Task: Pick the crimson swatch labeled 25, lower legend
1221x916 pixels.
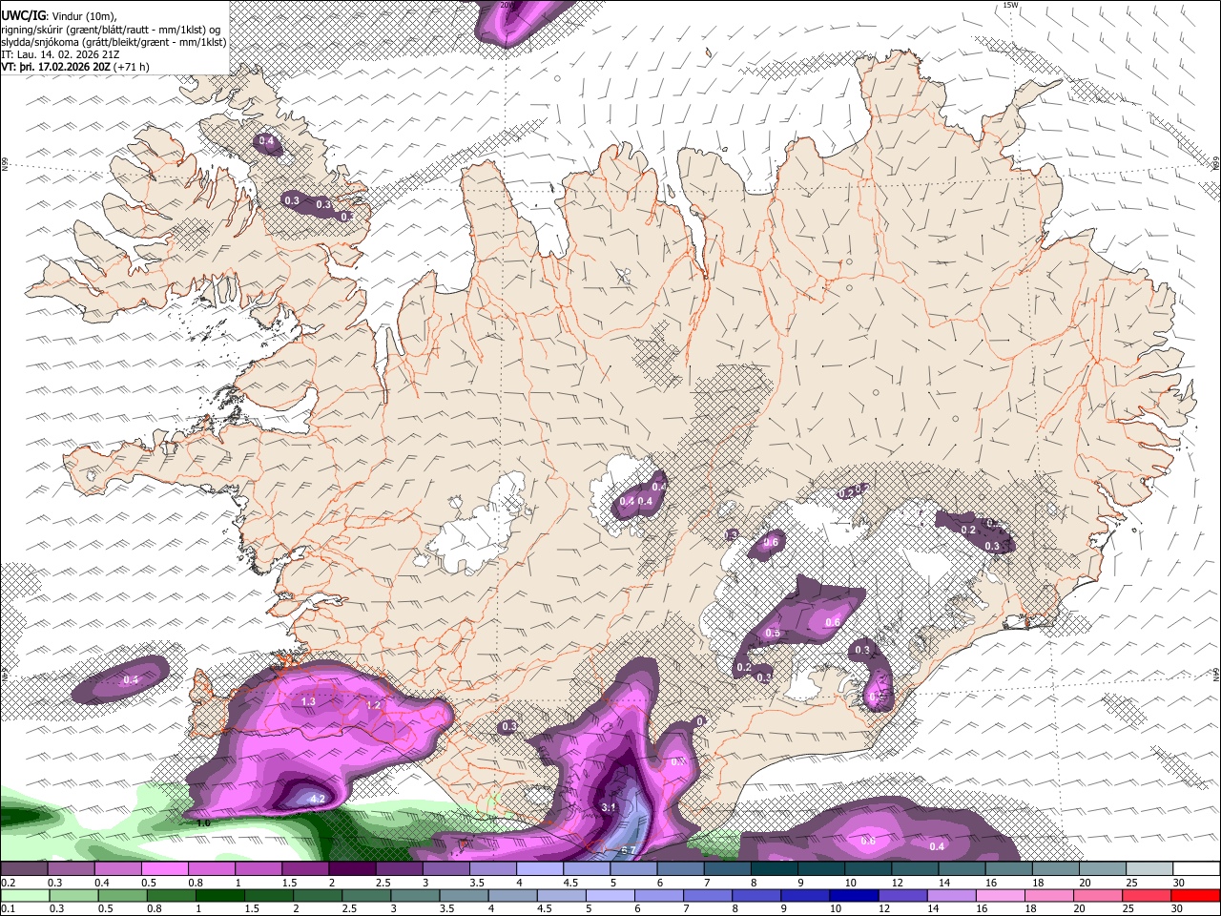Action: pos(1147,895)
